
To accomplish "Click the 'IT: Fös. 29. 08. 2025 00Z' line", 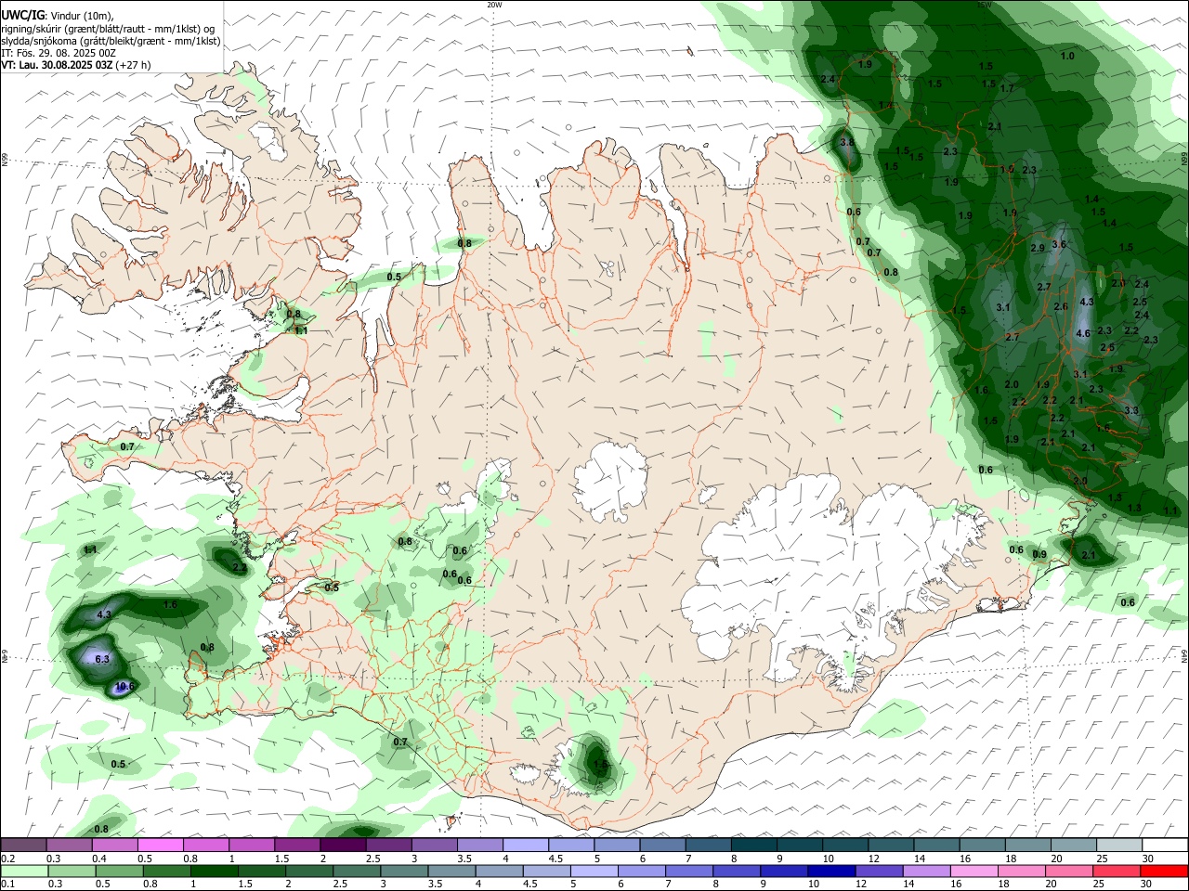I will tap(59, 53).
